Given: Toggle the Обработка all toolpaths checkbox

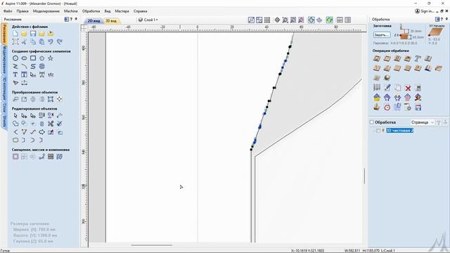Looking at the screenshot, I should (x=372, y=122).
